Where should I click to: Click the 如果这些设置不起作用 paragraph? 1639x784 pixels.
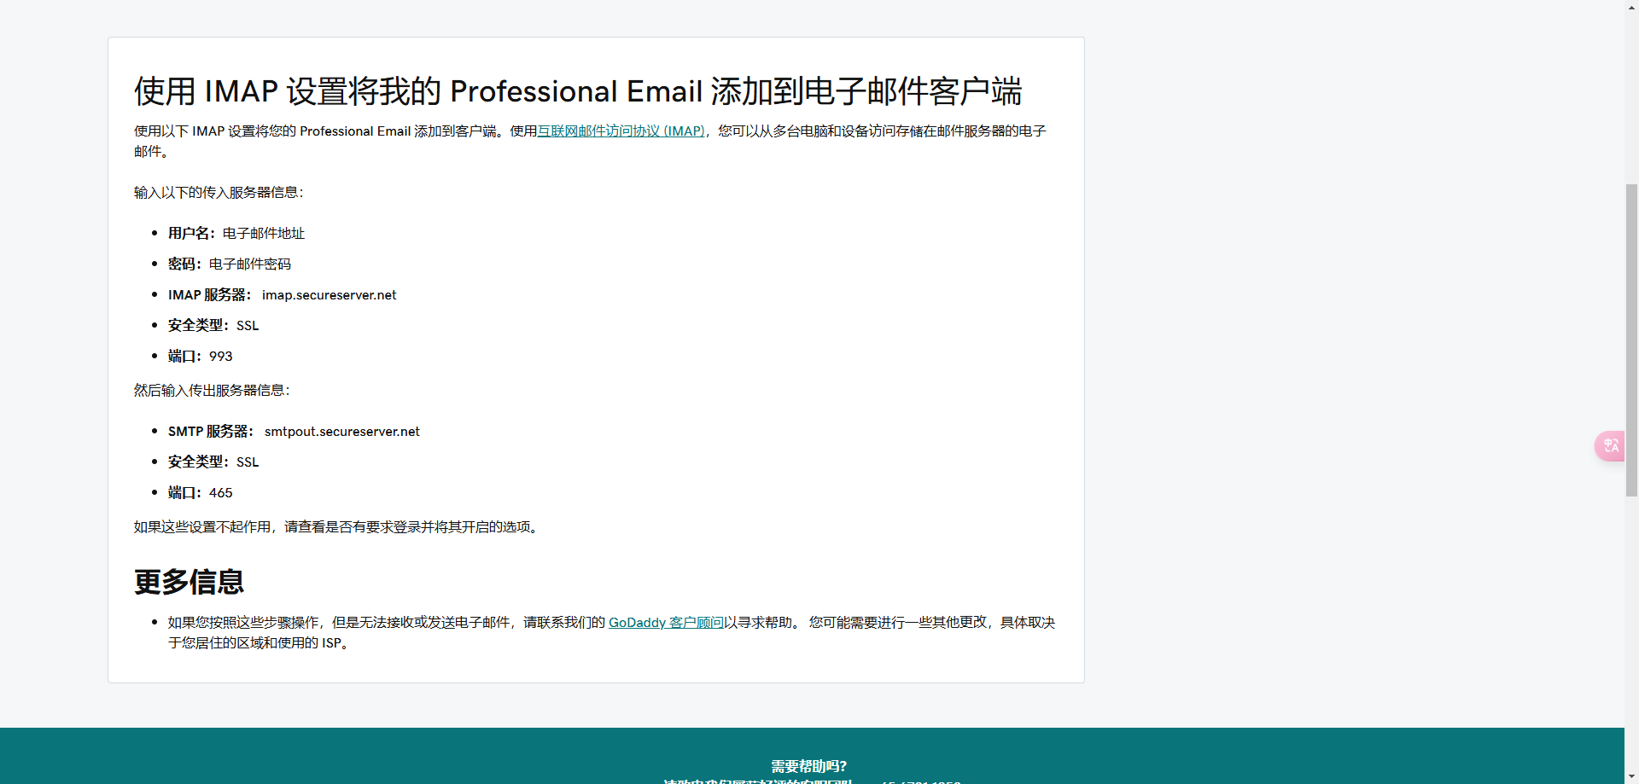[x=338, y=527]
